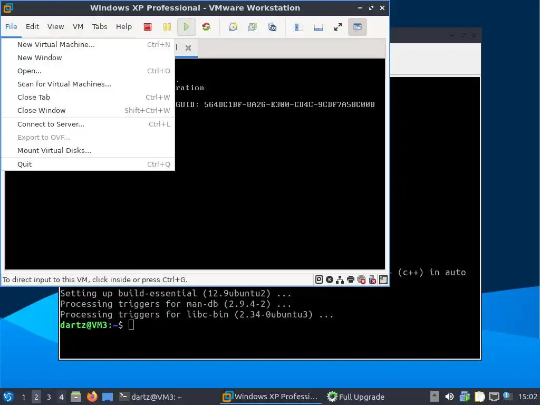Open the file manager taskbar icon

[76, 397]
